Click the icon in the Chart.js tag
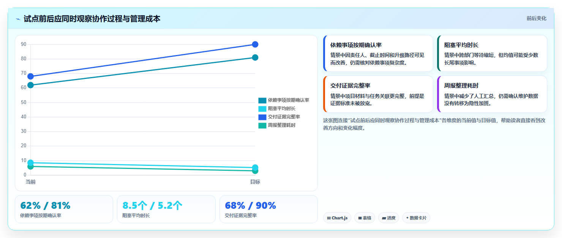This screenshot has width=562, height=238. pyautogui.click(x=329, y=218)
